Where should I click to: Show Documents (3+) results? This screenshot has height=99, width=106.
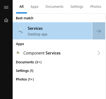pos(29,62)
